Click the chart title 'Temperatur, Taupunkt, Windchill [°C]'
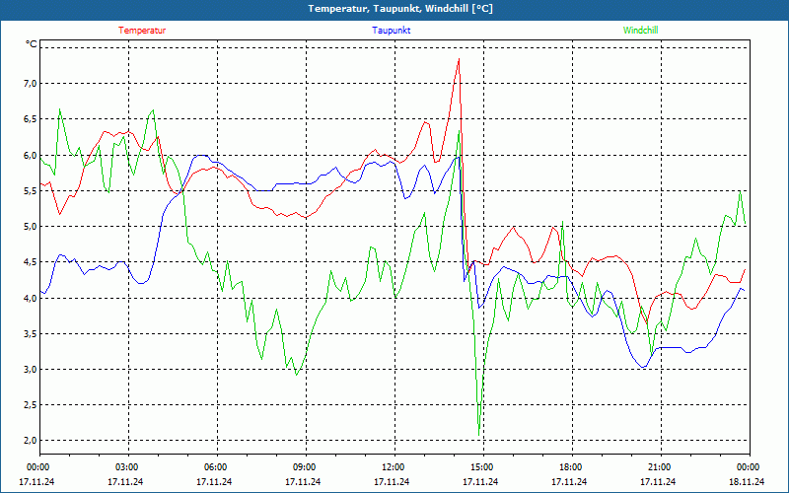This screenshot has height=493, width=789. [x=400, y=9]
